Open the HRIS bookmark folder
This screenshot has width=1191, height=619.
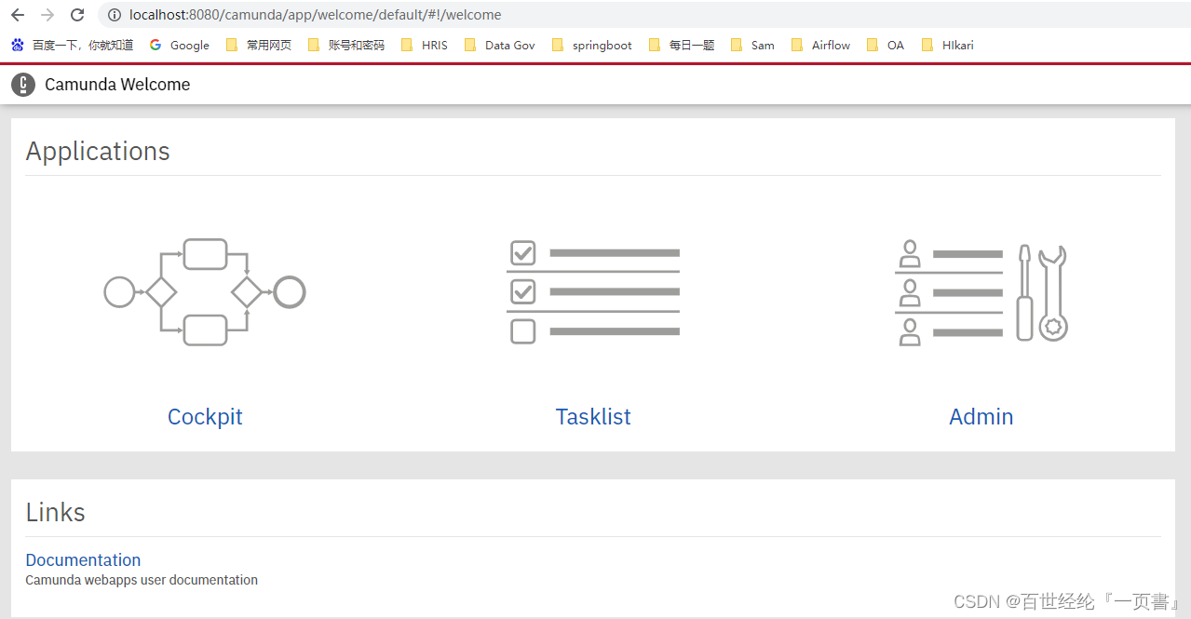coord(425,45)
